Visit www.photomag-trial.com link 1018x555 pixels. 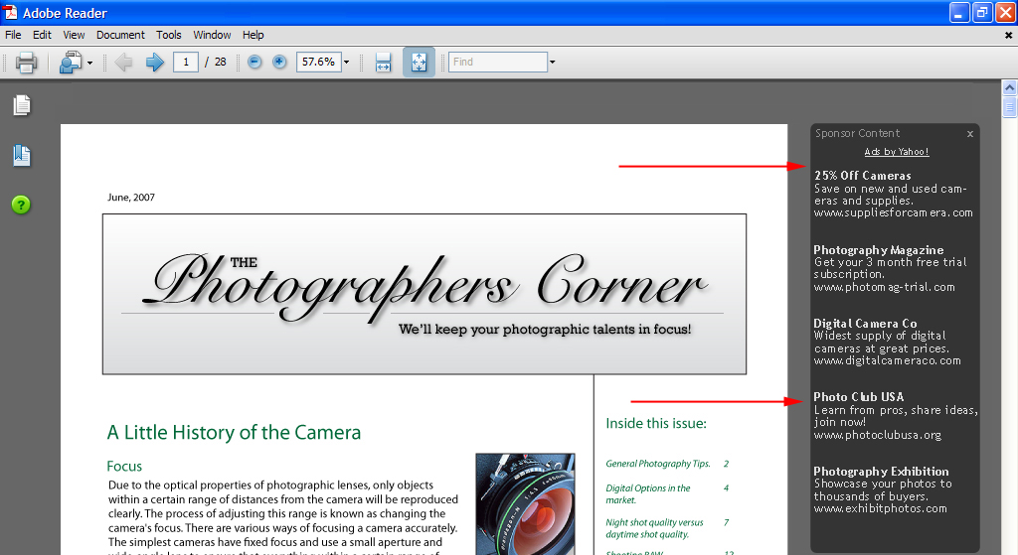click(x=884, y=287)
